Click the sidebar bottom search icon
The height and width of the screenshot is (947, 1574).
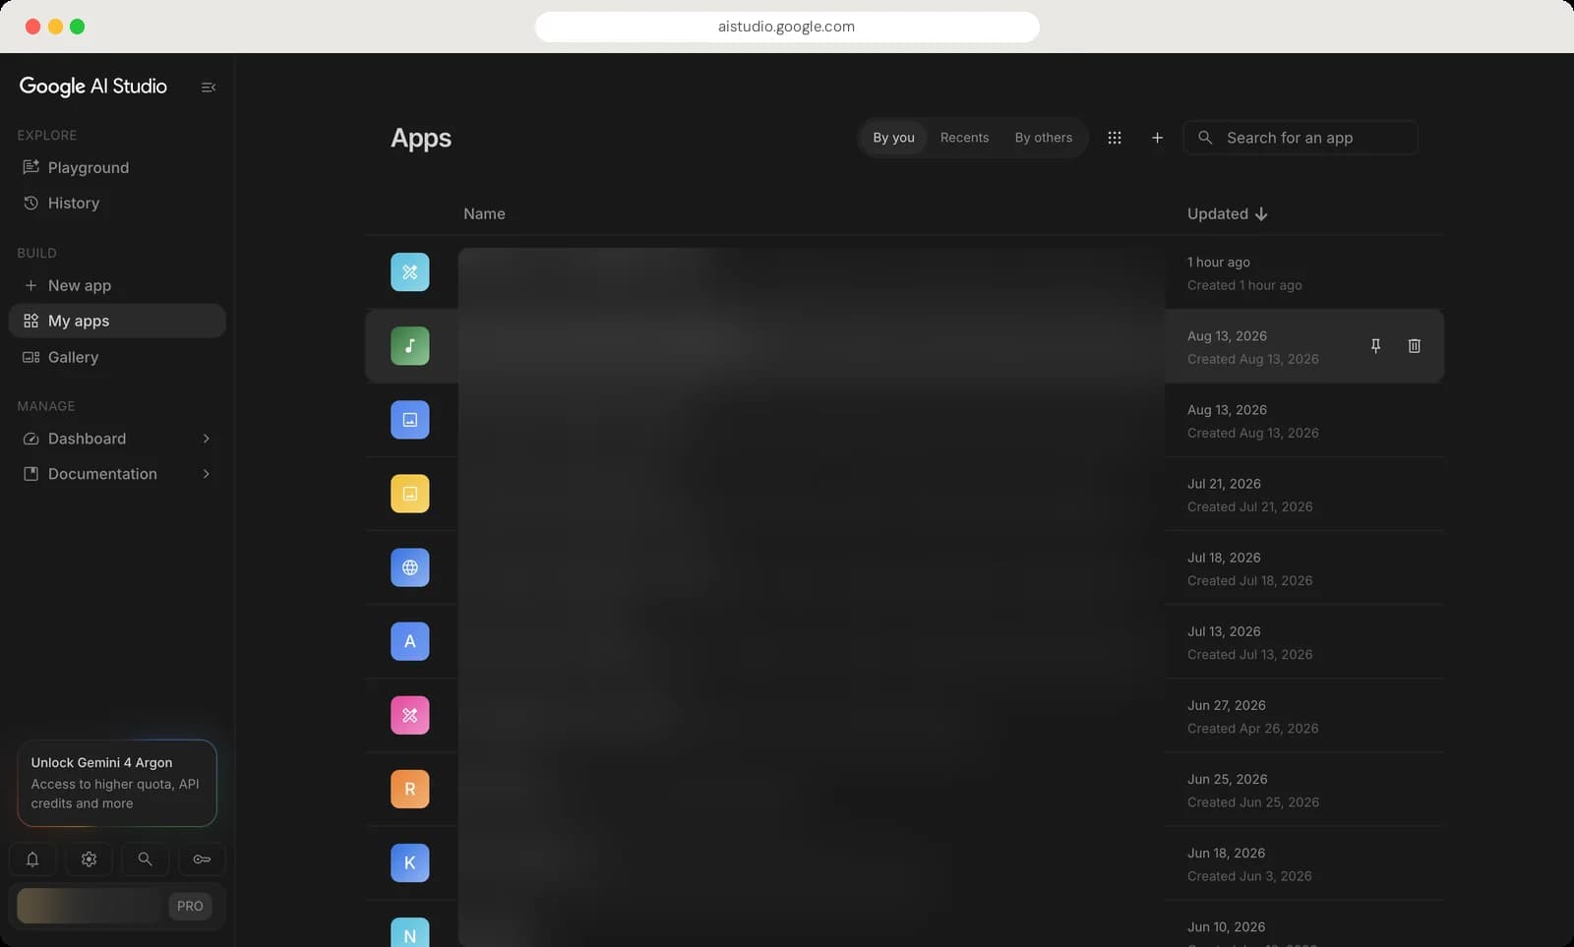(x=145, y=859)
